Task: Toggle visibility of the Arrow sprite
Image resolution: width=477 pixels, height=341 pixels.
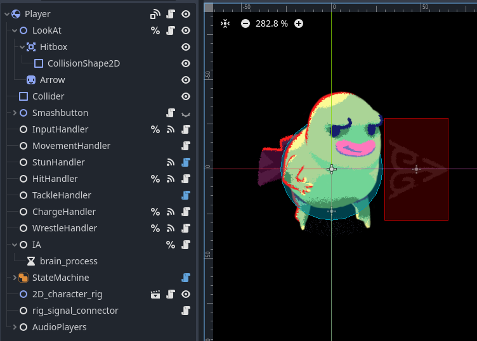Action: [186, 80]
